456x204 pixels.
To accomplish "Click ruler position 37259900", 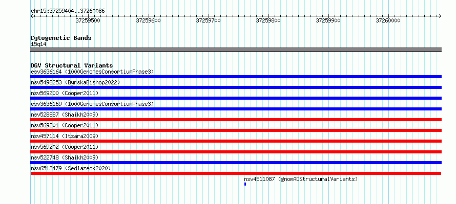I will pos(328,20).
